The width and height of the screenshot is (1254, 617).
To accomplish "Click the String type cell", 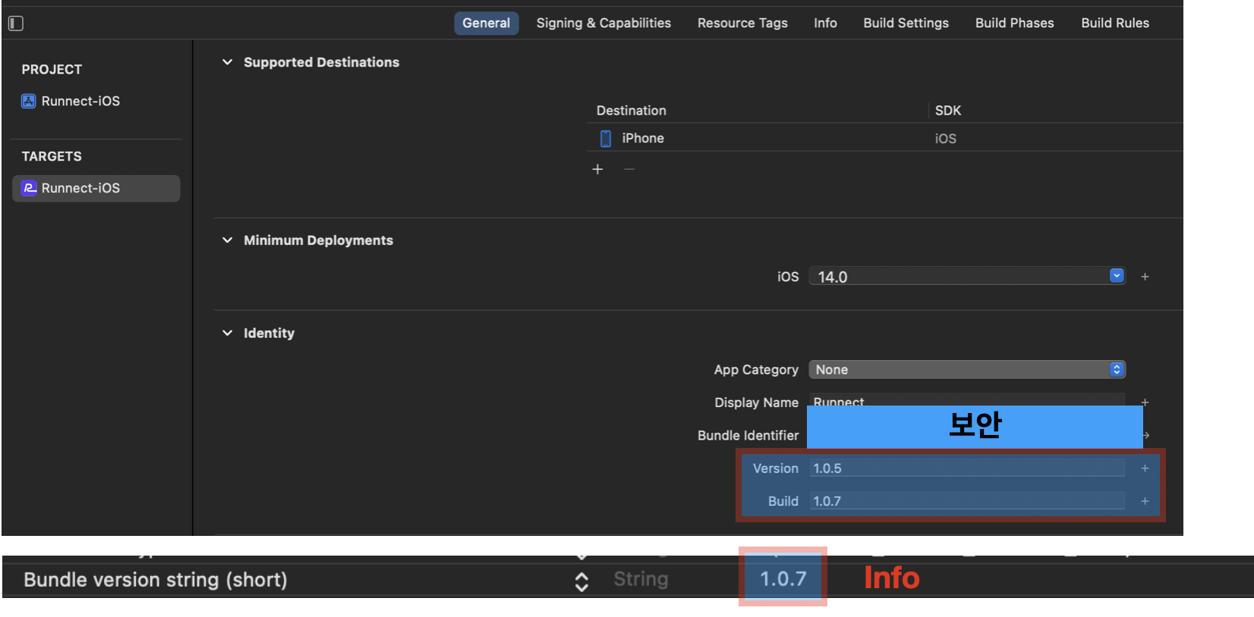I will (641, 579).
